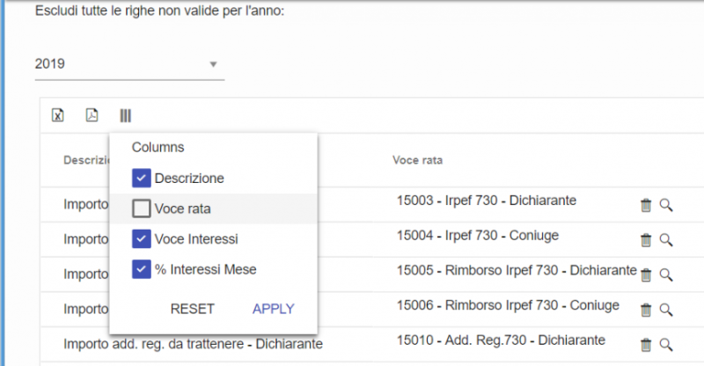Apply the column selection
This screenshot has height=366, width=704.
point(273,309)
